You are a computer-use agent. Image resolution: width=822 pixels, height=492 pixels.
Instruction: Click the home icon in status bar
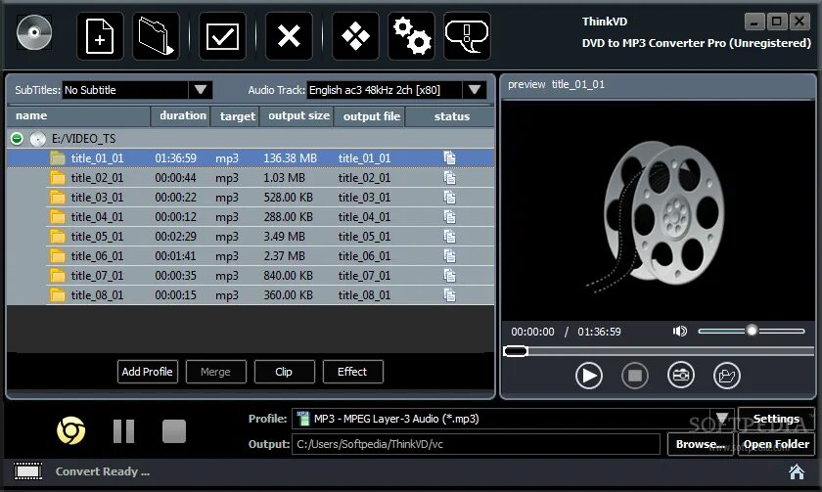797,472
